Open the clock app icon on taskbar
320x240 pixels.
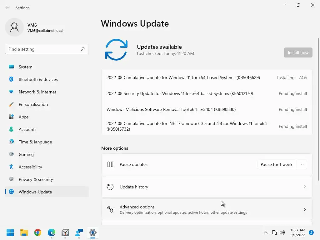coord(65,232)
